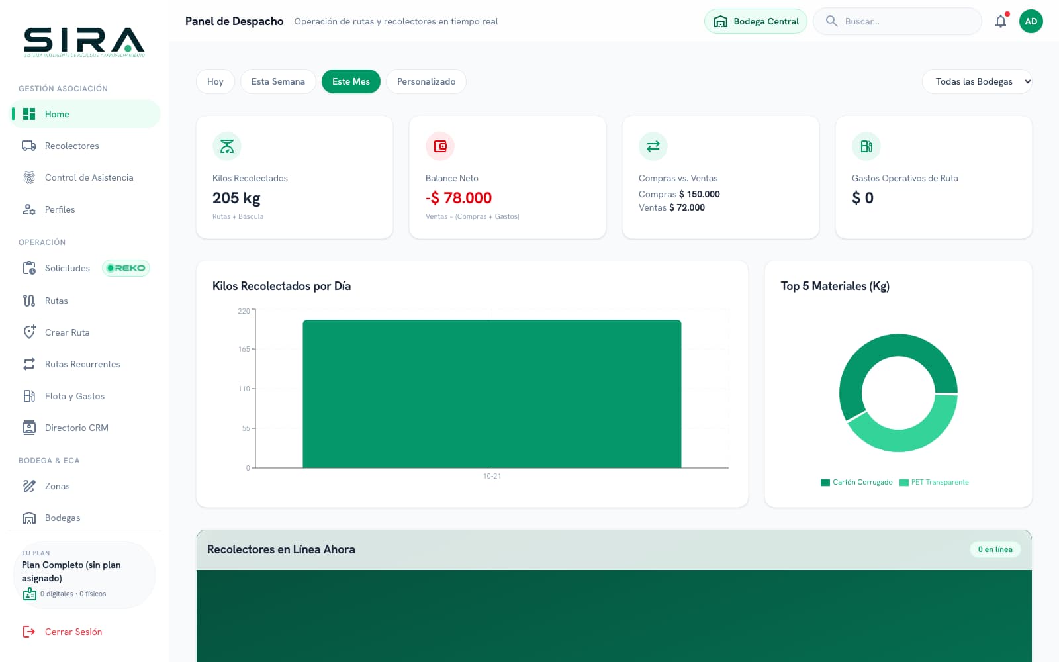Click the Bodegas warehouse sidebar icon
The height and width of the screenshot is (662, 1059).
(29, 518)
